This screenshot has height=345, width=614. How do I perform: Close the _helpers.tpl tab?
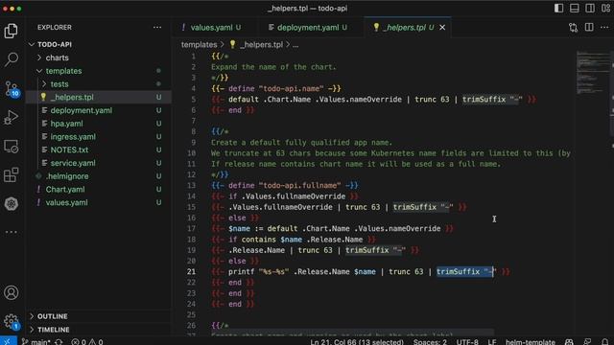[x=442, y=28]
